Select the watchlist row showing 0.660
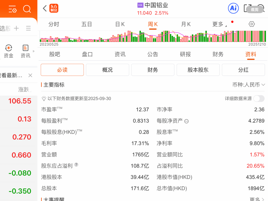This screenshot has width=268, height=201. [19, 155]
